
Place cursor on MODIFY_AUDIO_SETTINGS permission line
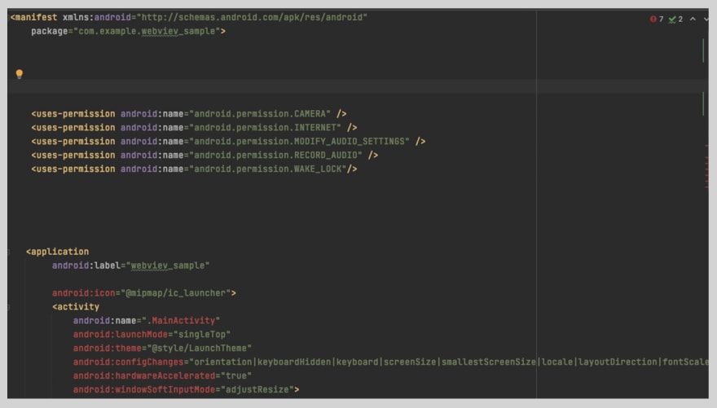(228, 141)
